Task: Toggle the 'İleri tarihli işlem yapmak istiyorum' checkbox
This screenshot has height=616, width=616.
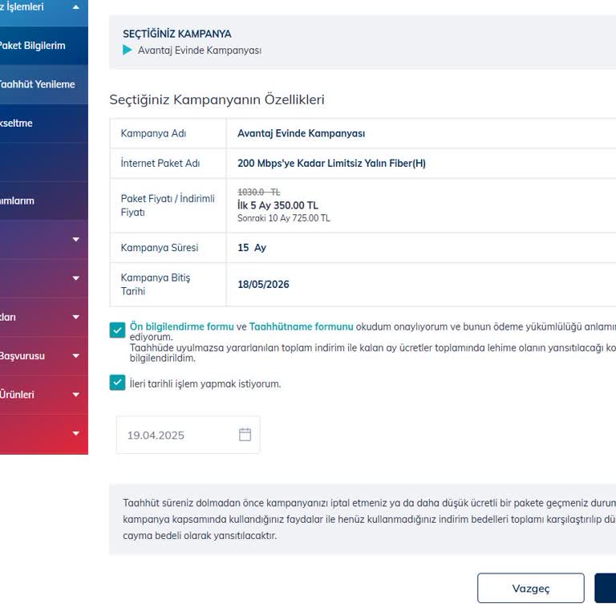Action: point(117,383)
